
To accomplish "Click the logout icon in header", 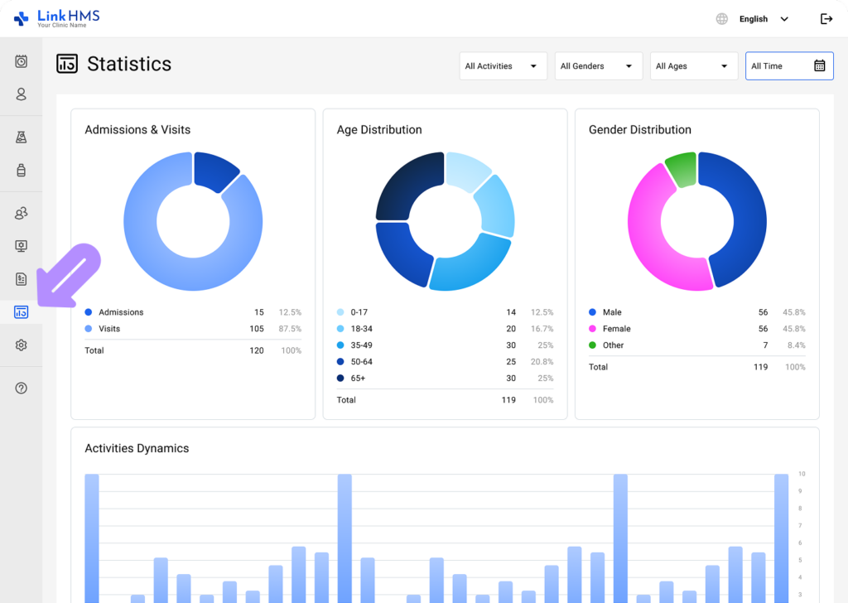I will coord(826,19).
